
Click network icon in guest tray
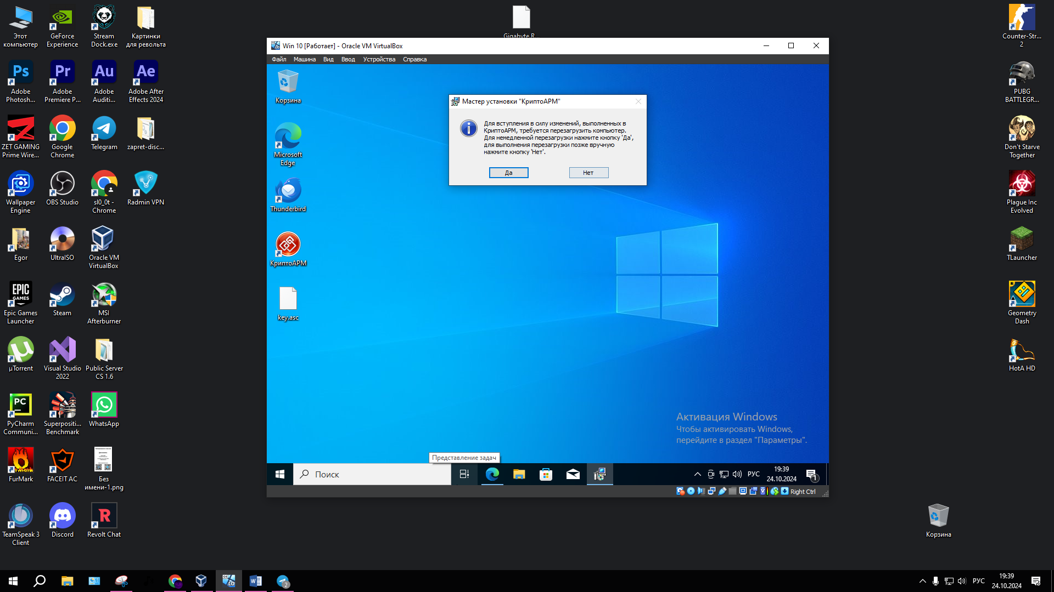pyautogui.click(x=724, y=474)
